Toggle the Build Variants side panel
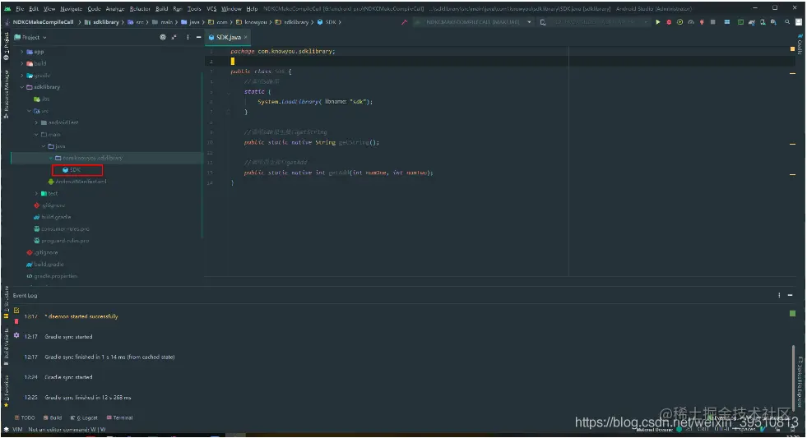Image resolution: width=807 pixels, height=438 pixels. pyautogui.click(x=7, y=345)
